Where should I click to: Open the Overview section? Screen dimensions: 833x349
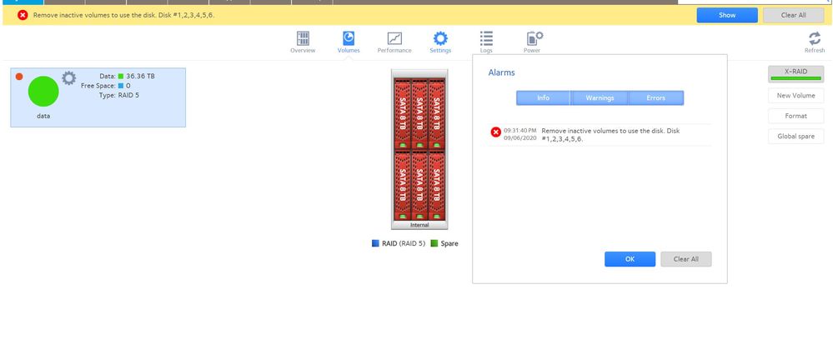(x=303, y=41)
